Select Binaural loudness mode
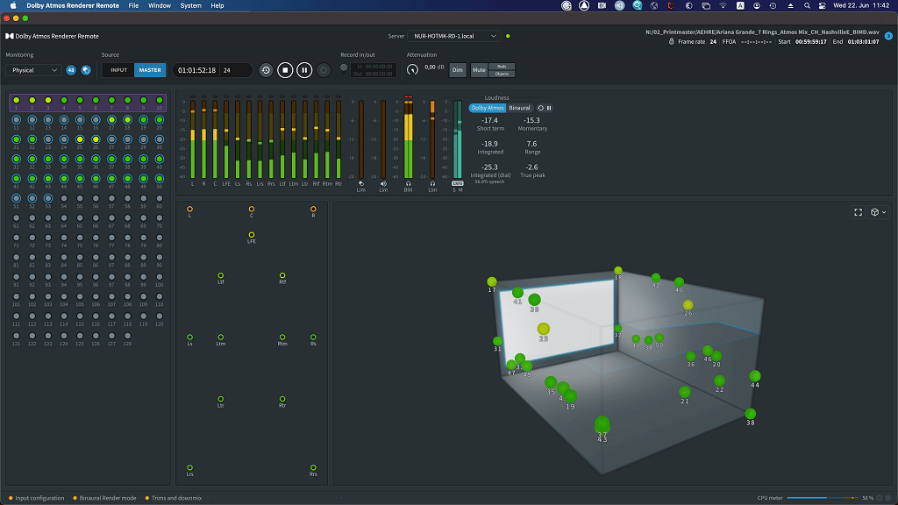The width and height of the screenshot is (898, 505). pyautogui.click(x=519, y=108)
